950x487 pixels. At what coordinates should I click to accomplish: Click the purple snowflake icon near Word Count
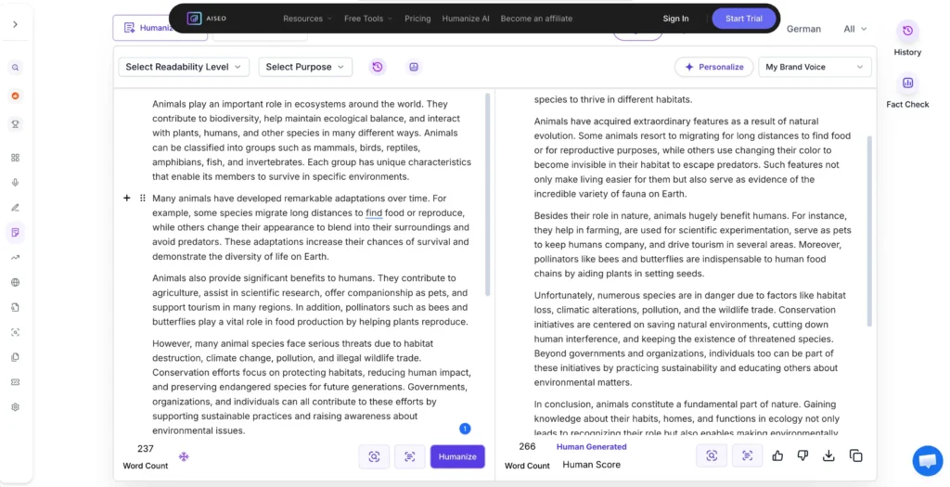[184, 456]
